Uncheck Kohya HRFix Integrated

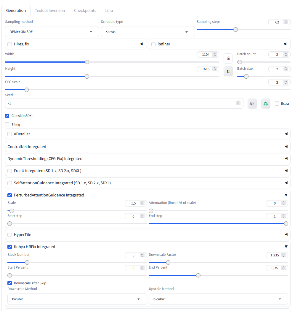10,247
